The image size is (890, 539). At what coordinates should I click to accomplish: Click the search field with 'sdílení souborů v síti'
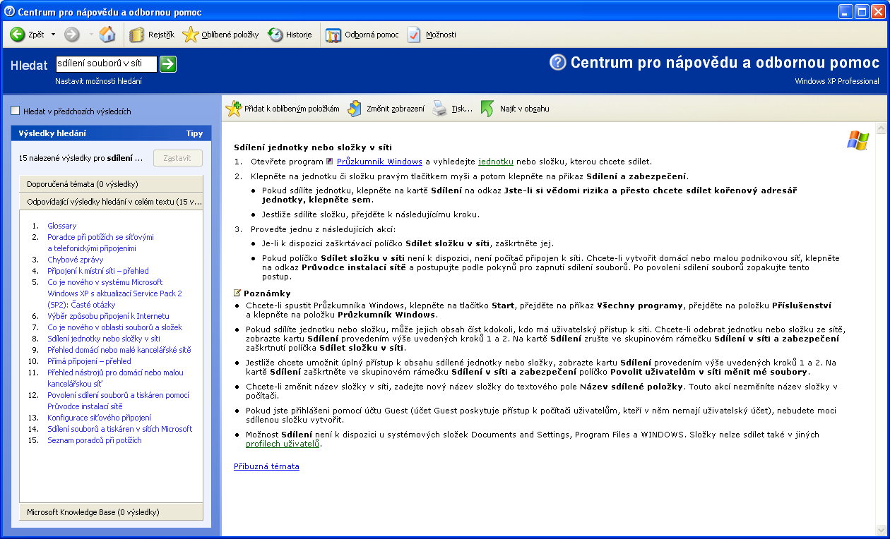coord(106,64)
